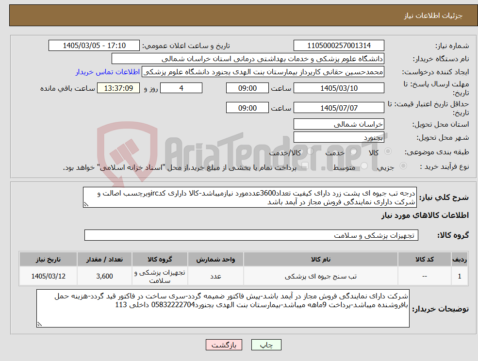
Task: Click row number cell 1
Action: [460, 276]
